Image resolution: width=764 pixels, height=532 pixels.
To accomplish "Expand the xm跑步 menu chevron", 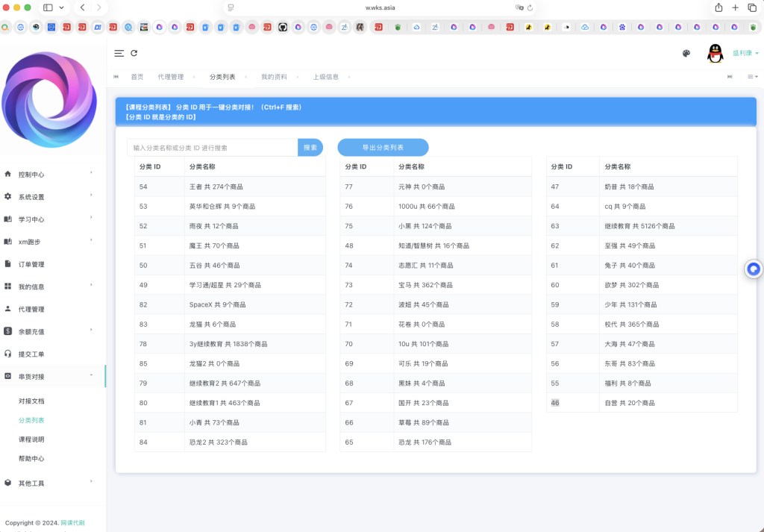I will coord(91,240).
